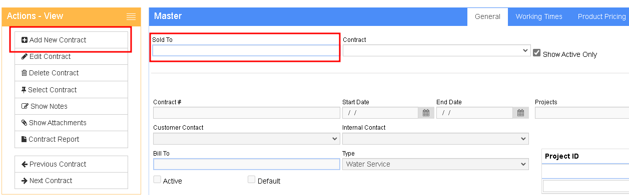Viewport: 629px width, 195px height.
Task: Open the Type dropdown showing Water Service
Action: [x=435, y=164]
